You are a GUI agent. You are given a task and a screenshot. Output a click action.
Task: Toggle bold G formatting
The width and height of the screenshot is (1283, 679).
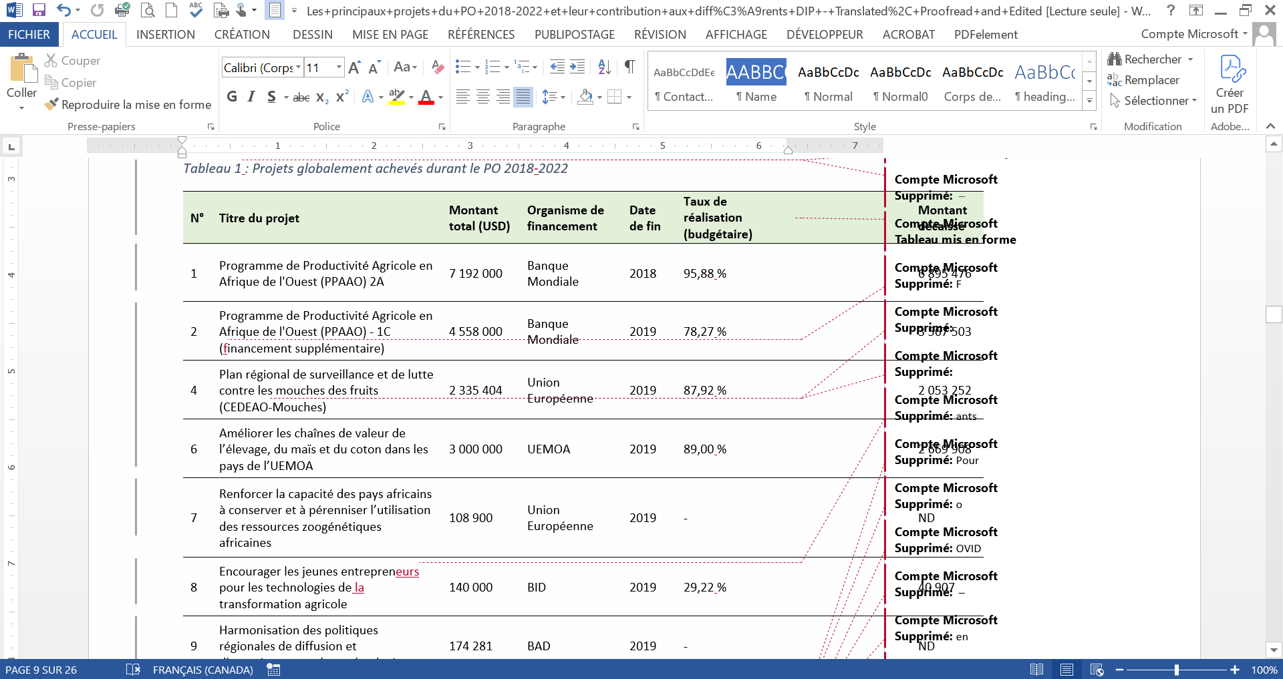[232, 97]
